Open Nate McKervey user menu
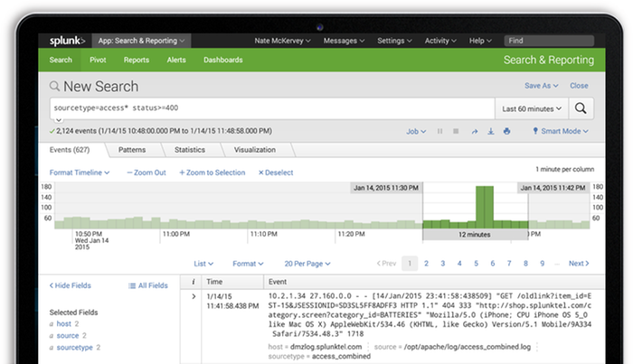Screen dimensions: 633x364 282,41
